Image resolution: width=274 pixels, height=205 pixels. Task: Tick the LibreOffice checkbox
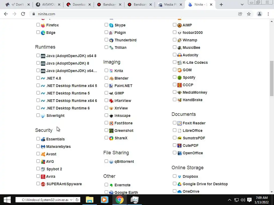pos(174,130)
